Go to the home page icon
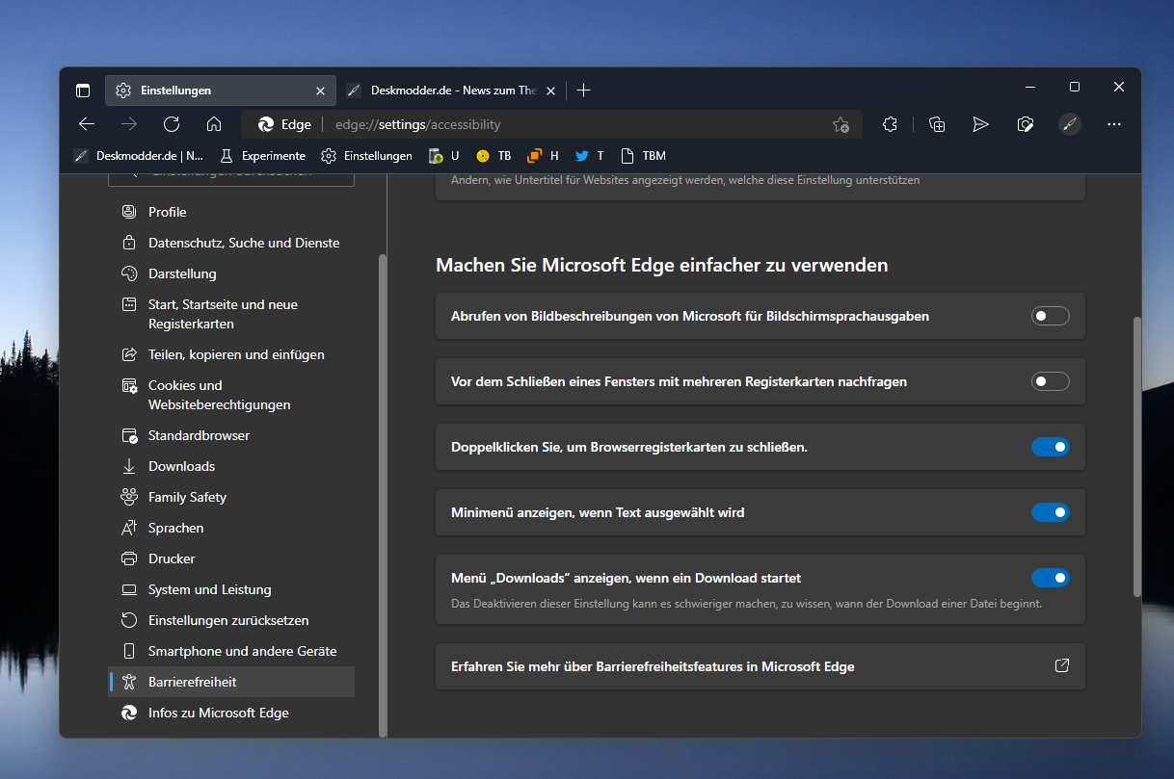1174x779 pixels. point(214,124)
